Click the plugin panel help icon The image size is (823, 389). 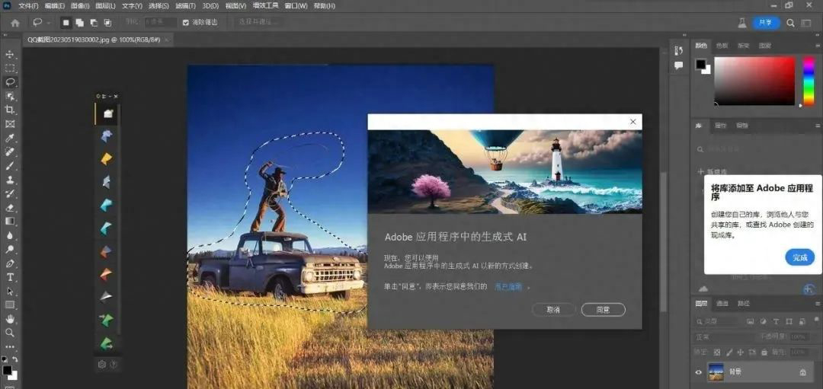(113, 364)
